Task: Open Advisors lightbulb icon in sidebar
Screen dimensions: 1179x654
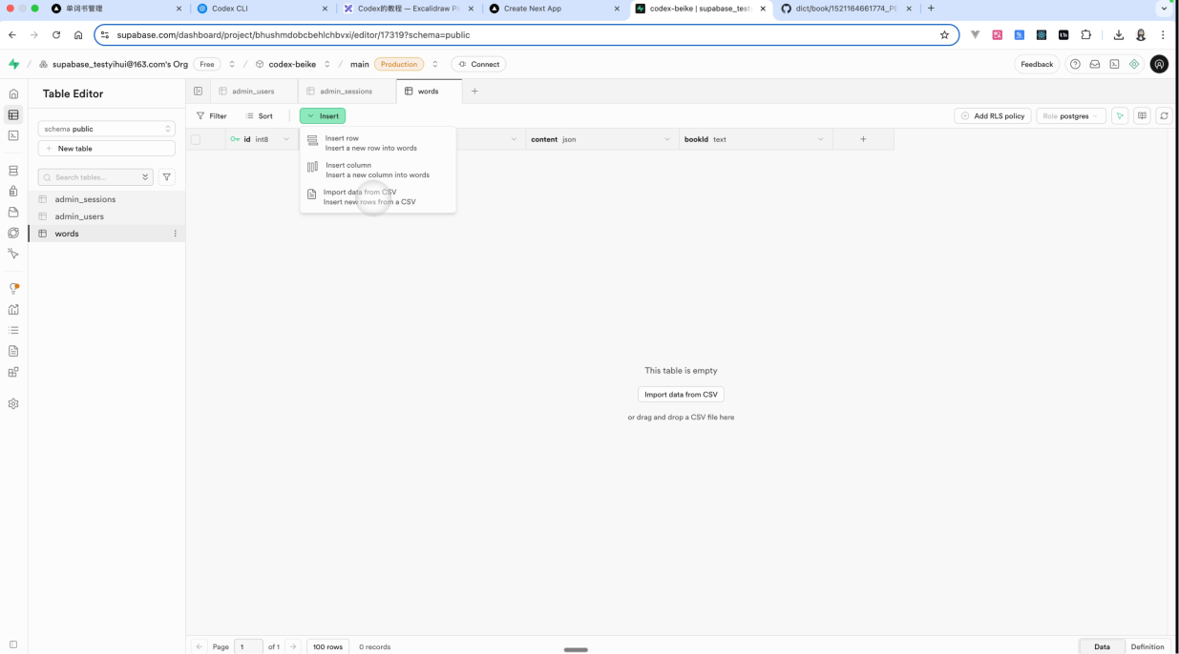Action: pos(13,288)
